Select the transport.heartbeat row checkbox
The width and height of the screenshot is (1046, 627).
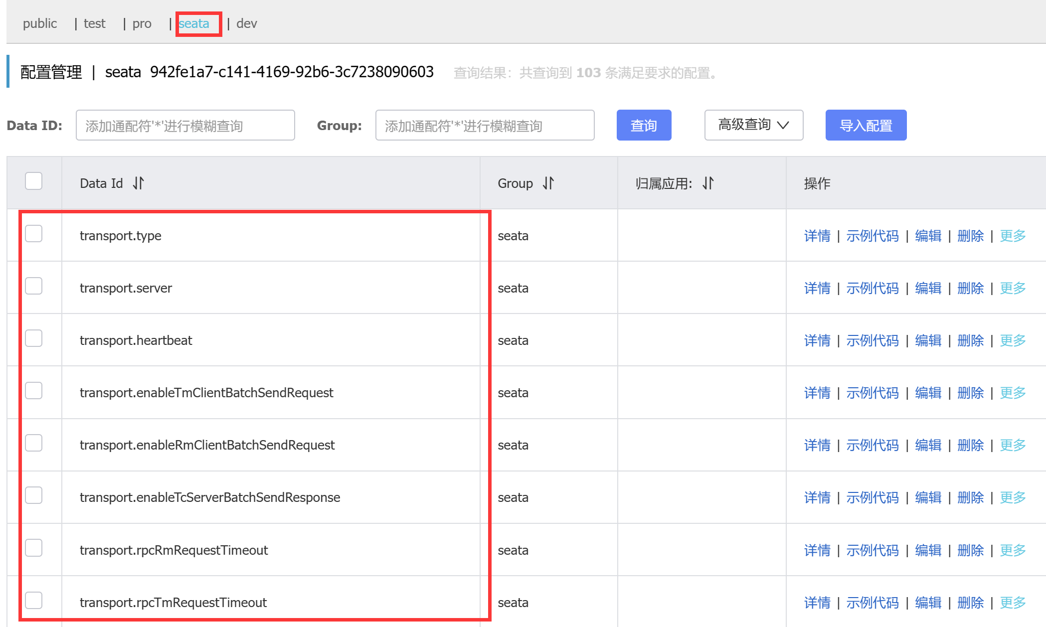coord(34,338)
